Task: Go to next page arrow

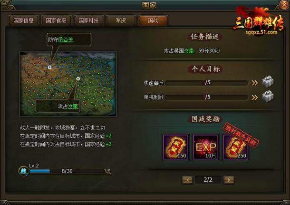Action: (x=229, y=180)
